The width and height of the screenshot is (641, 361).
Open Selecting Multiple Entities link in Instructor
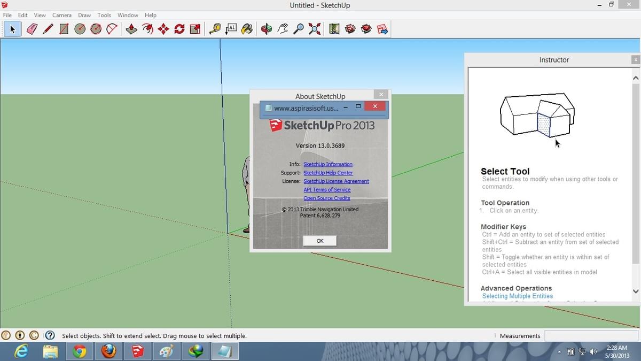[517, 296]
